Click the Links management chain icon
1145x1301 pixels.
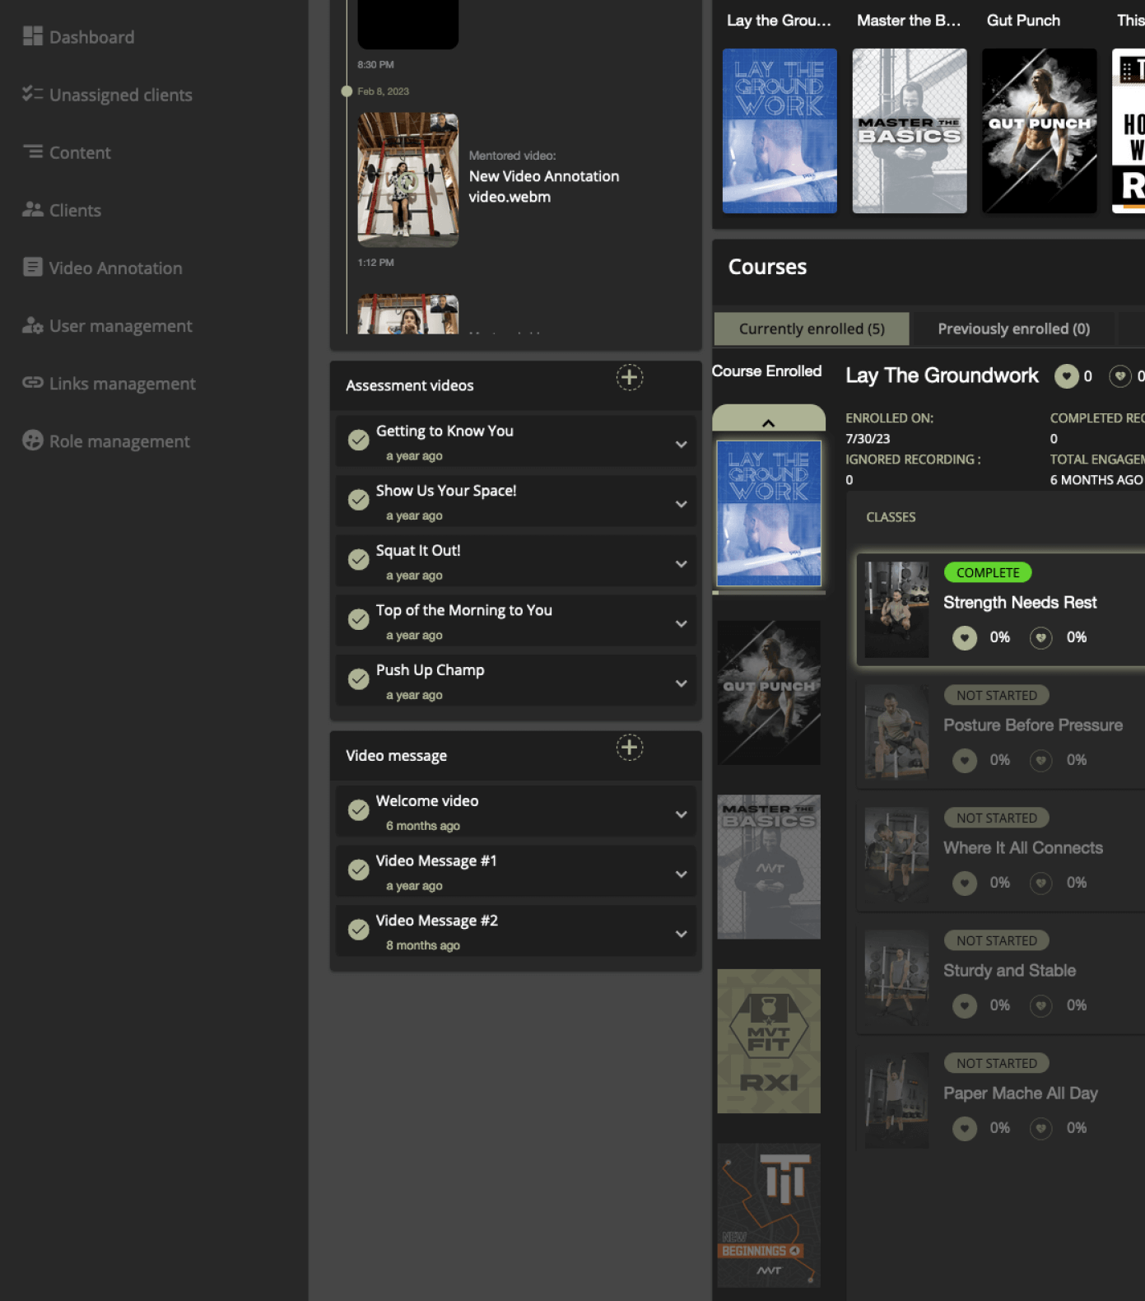(x=33, y=382)
